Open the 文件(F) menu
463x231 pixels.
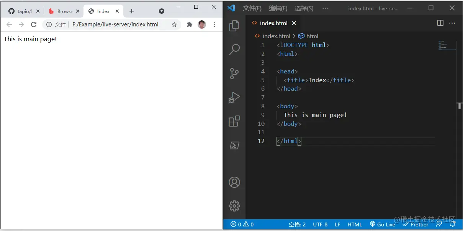pyautogui.click(x=252, y=8)
